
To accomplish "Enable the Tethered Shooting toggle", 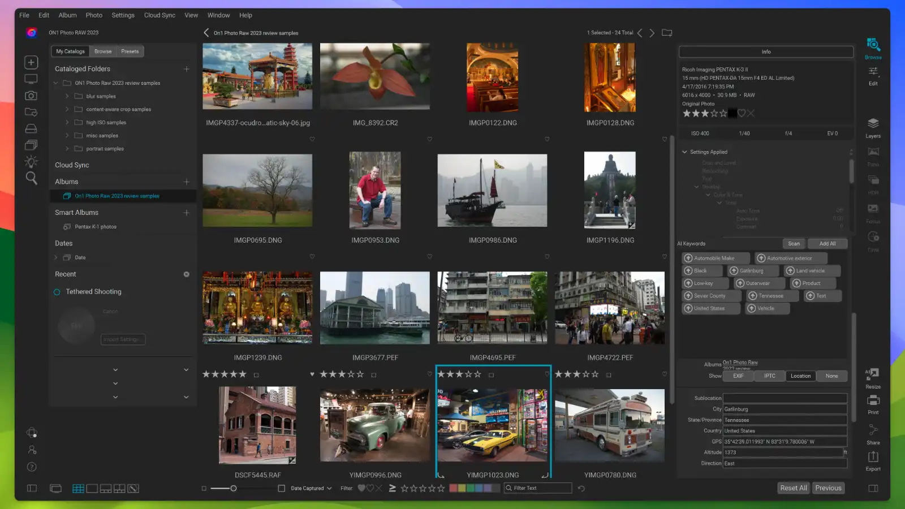I will pos(57,291).
